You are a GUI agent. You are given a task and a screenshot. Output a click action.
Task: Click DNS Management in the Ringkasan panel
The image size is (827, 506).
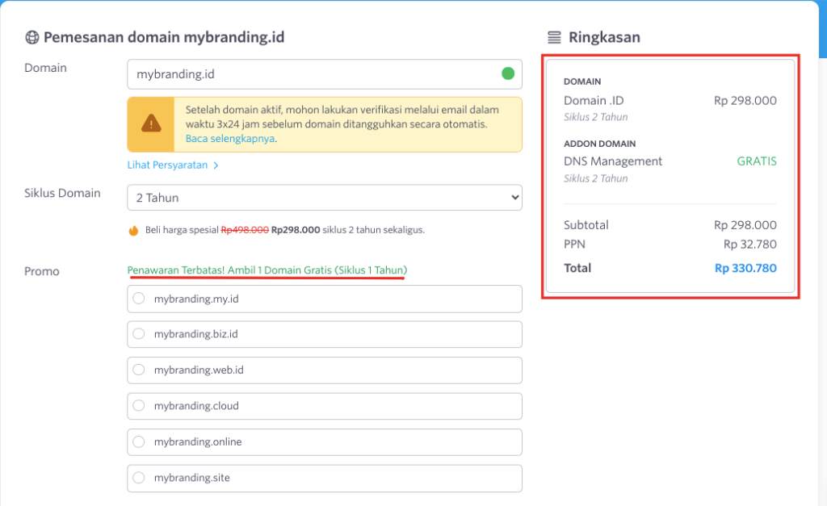pos(614,161)
